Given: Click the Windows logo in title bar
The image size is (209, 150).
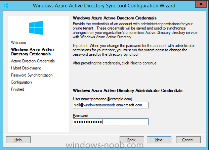Looking at the screenshot, I should coord(6,6).
